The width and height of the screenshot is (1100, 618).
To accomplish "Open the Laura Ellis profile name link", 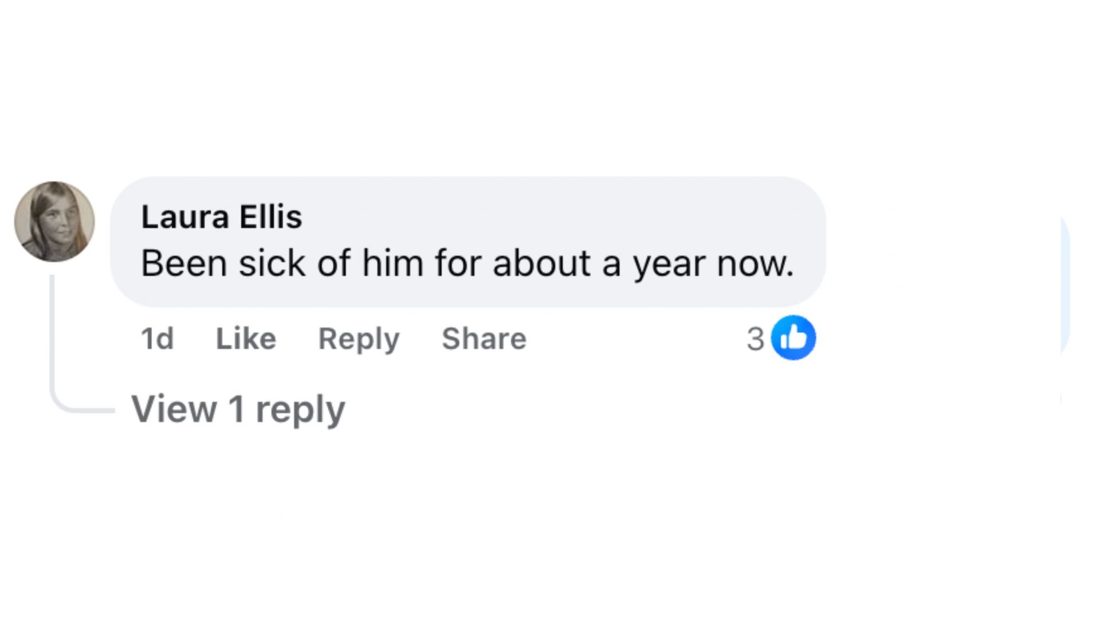I will [x=221, y=217].
